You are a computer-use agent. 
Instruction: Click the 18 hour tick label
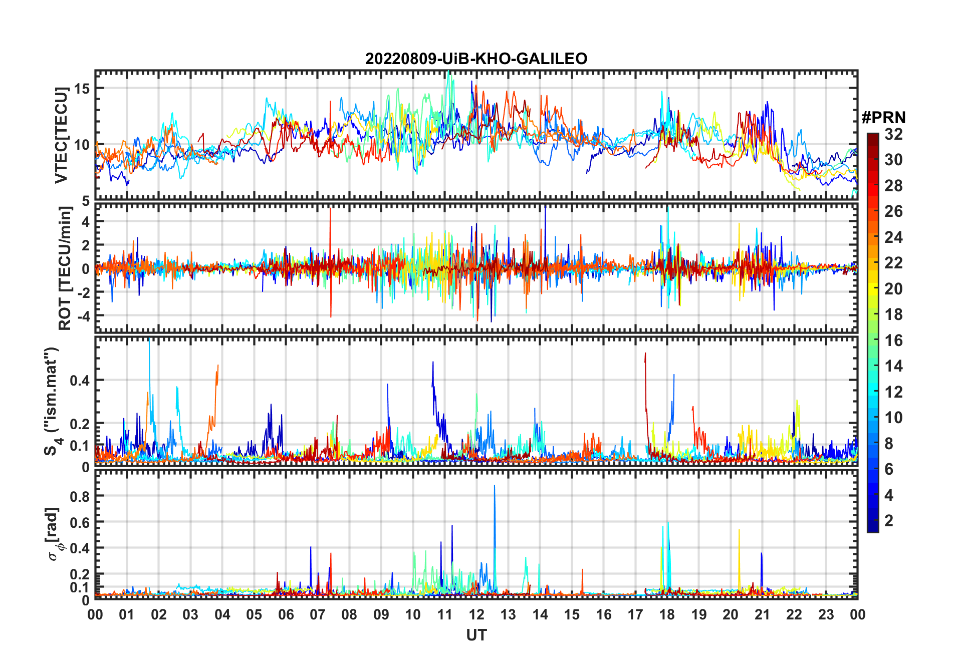tap(667, 614)
